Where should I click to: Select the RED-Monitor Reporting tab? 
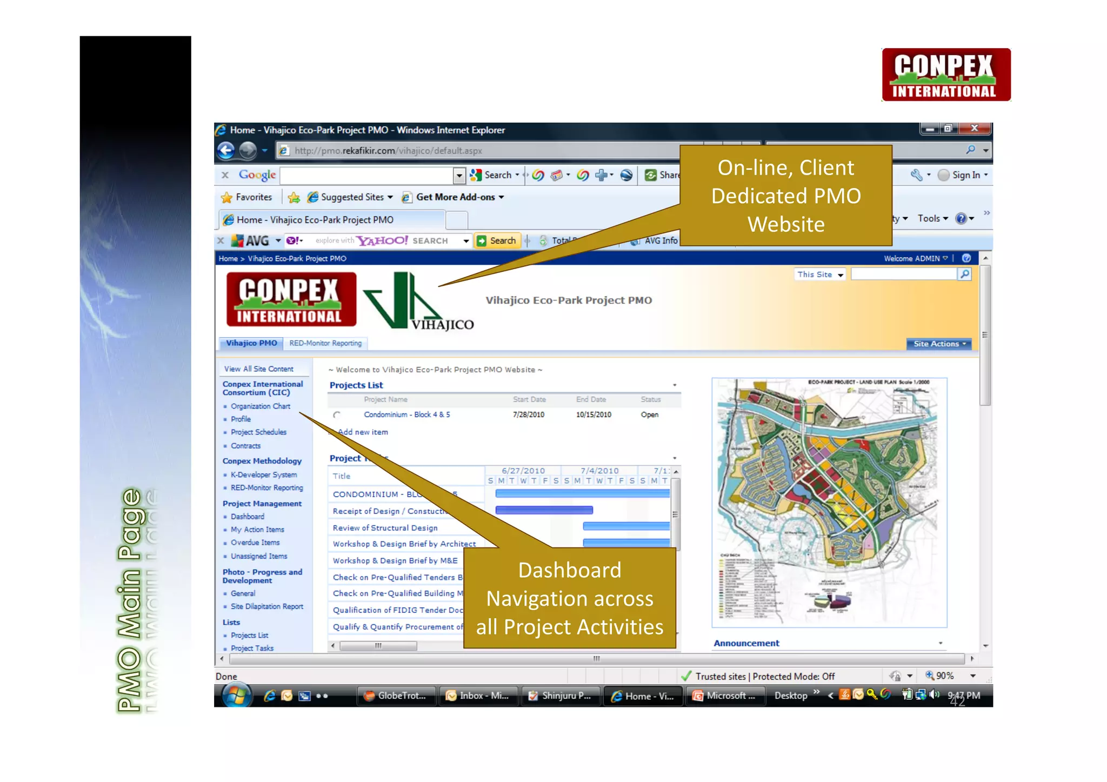click(x=325, y=343)
